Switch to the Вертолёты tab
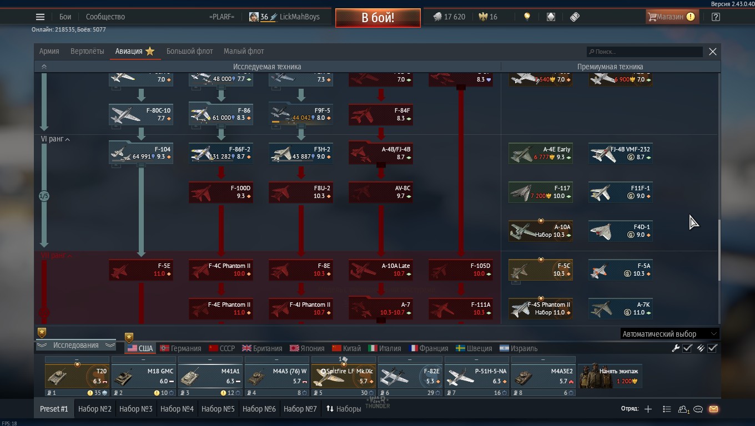Viewport: 755px width, 426px height. (87, 51)
